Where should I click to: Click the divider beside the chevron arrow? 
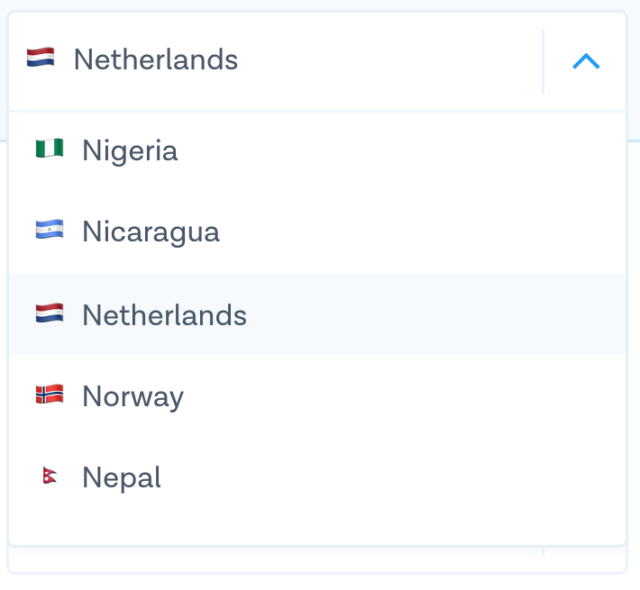tap(543, 61)
